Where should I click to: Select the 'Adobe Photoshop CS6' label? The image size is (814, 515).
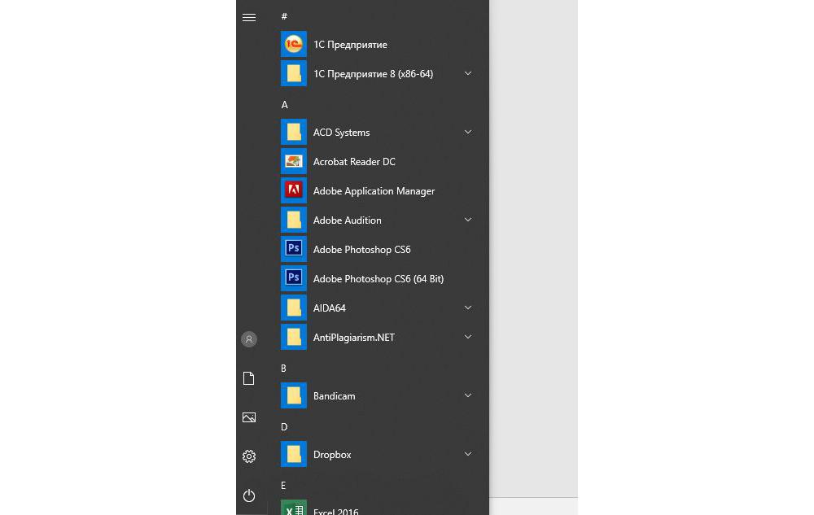362,250
